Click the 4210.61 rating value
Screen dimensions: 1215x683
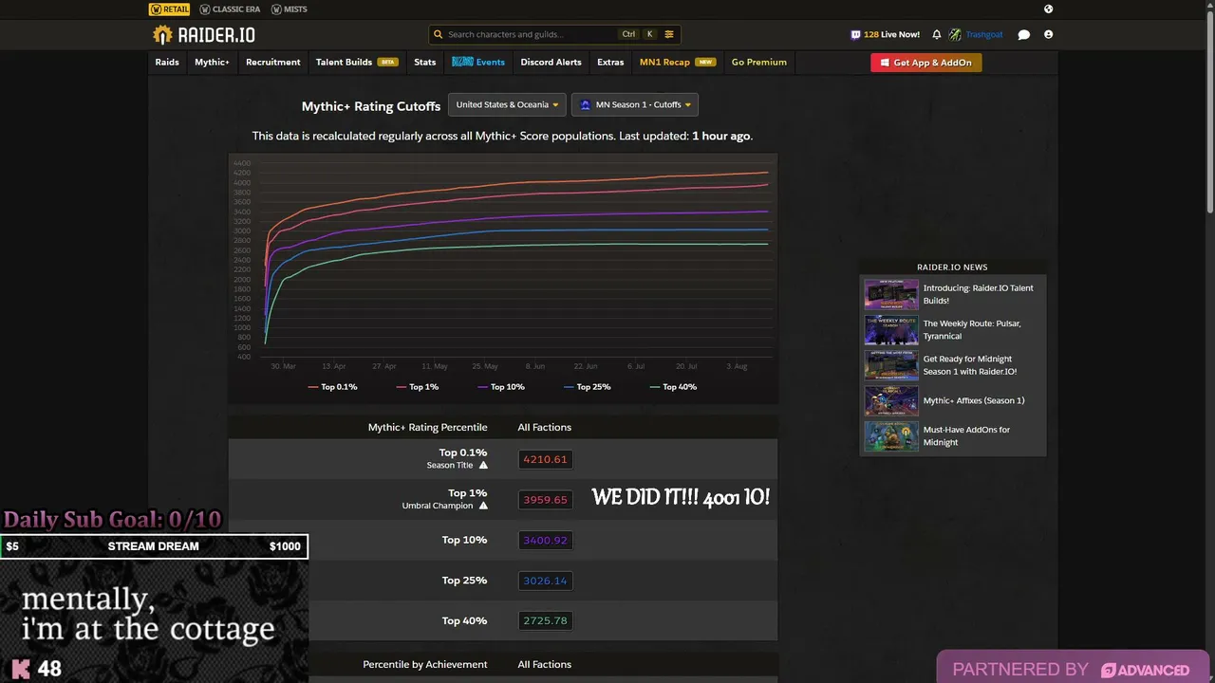(x=545, y=459)
